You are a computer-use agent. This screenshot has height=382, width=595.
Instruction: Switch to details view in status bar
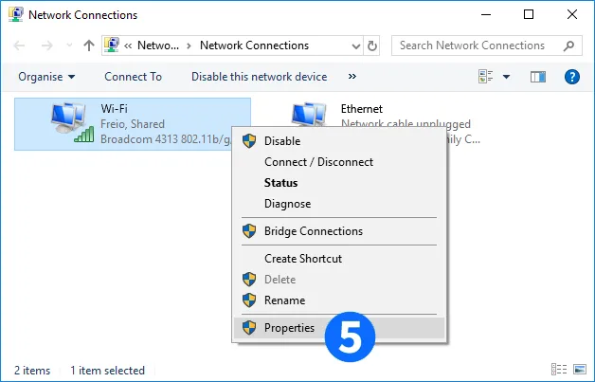click(559, 369)
